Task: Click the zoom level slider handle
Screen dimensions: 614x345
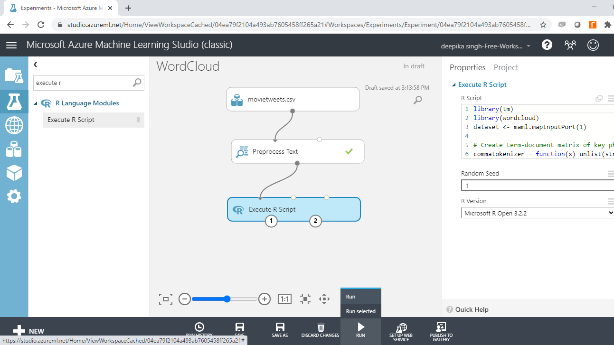Action: click(x=227, y=299)
